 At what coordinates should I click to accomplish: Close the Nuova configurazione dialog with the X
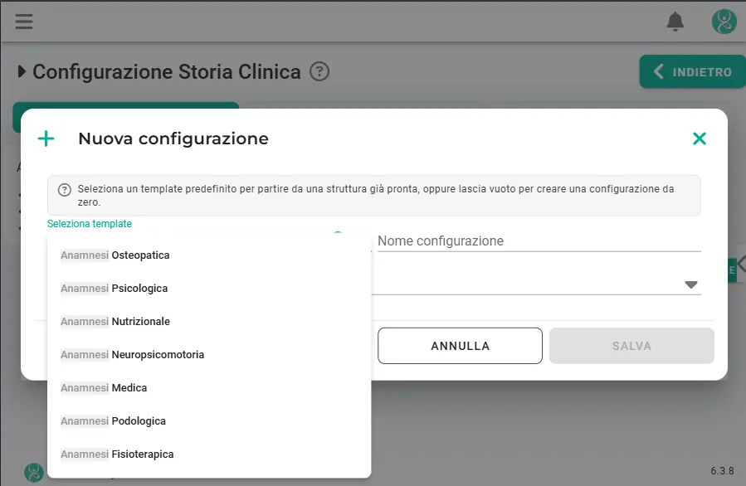click(x=700, y=138)
